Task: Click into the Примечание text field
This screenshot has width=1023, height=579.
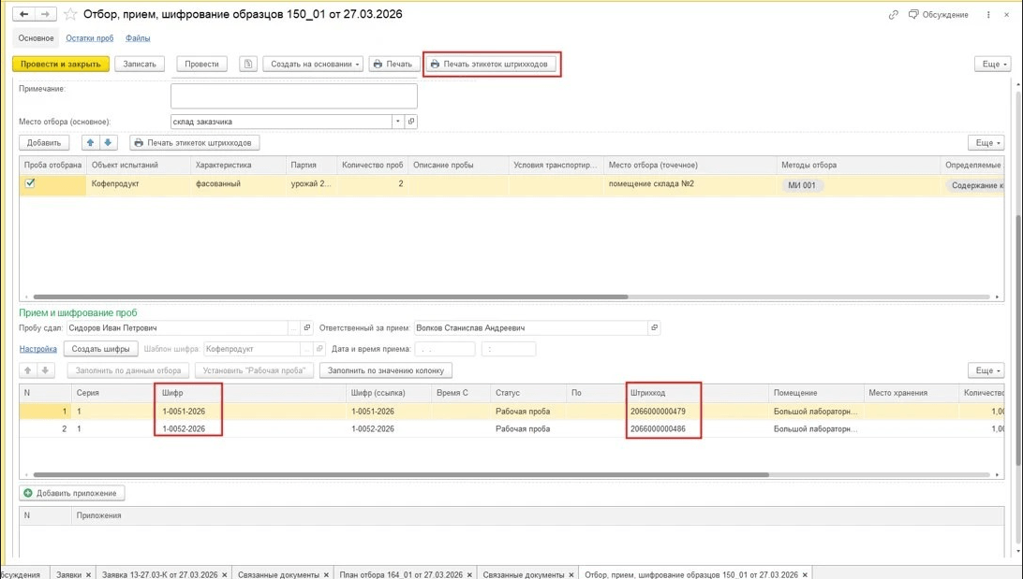Action: (x=293, y=95)
